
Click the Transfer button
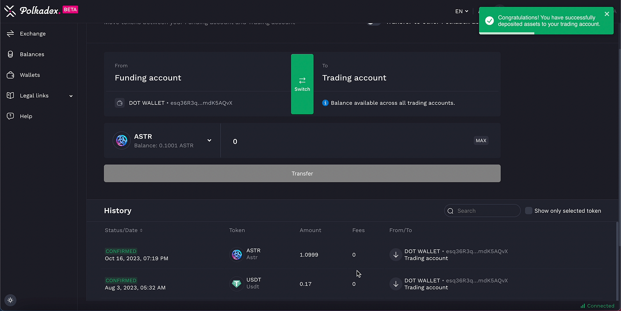click(302, 173)
